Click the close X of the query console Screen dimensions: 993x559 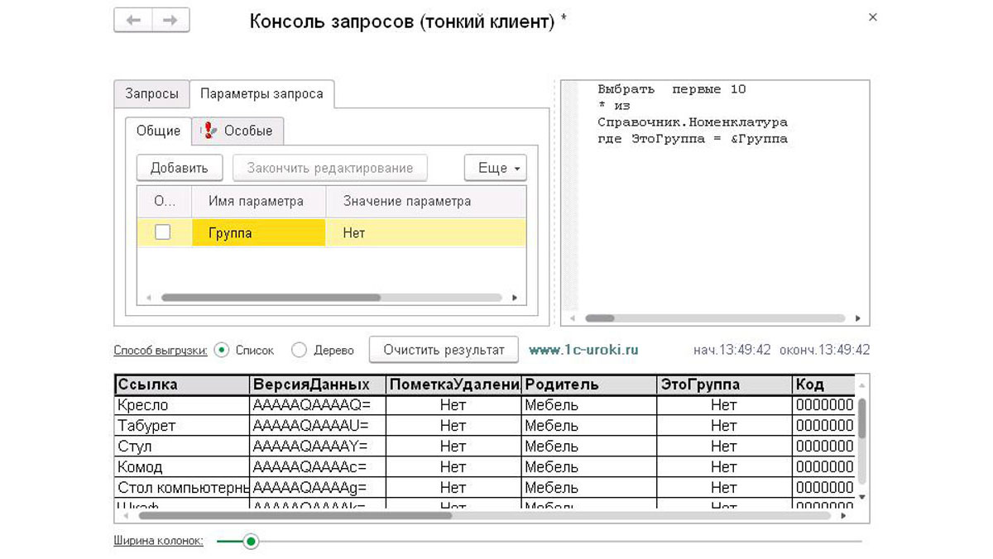872,17
